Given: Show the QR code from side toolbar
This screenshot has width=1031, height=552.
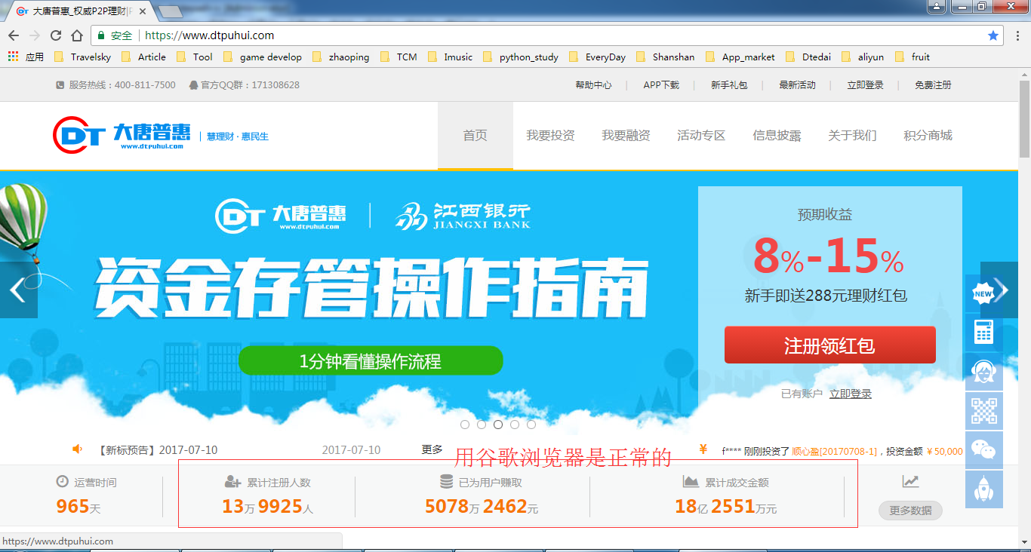Looking at the screenshot, I should (x=983, y=410).
